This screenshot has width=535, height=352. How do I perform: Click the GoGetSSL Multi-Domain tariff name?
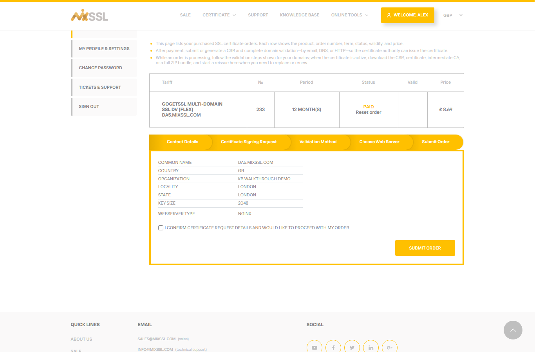click(192, 107)
